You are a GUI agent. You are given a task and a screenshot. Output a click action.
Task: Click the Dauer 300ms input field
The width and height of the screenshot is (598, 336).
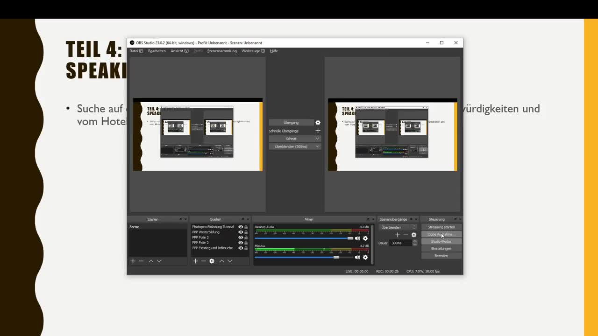point(400,243)
